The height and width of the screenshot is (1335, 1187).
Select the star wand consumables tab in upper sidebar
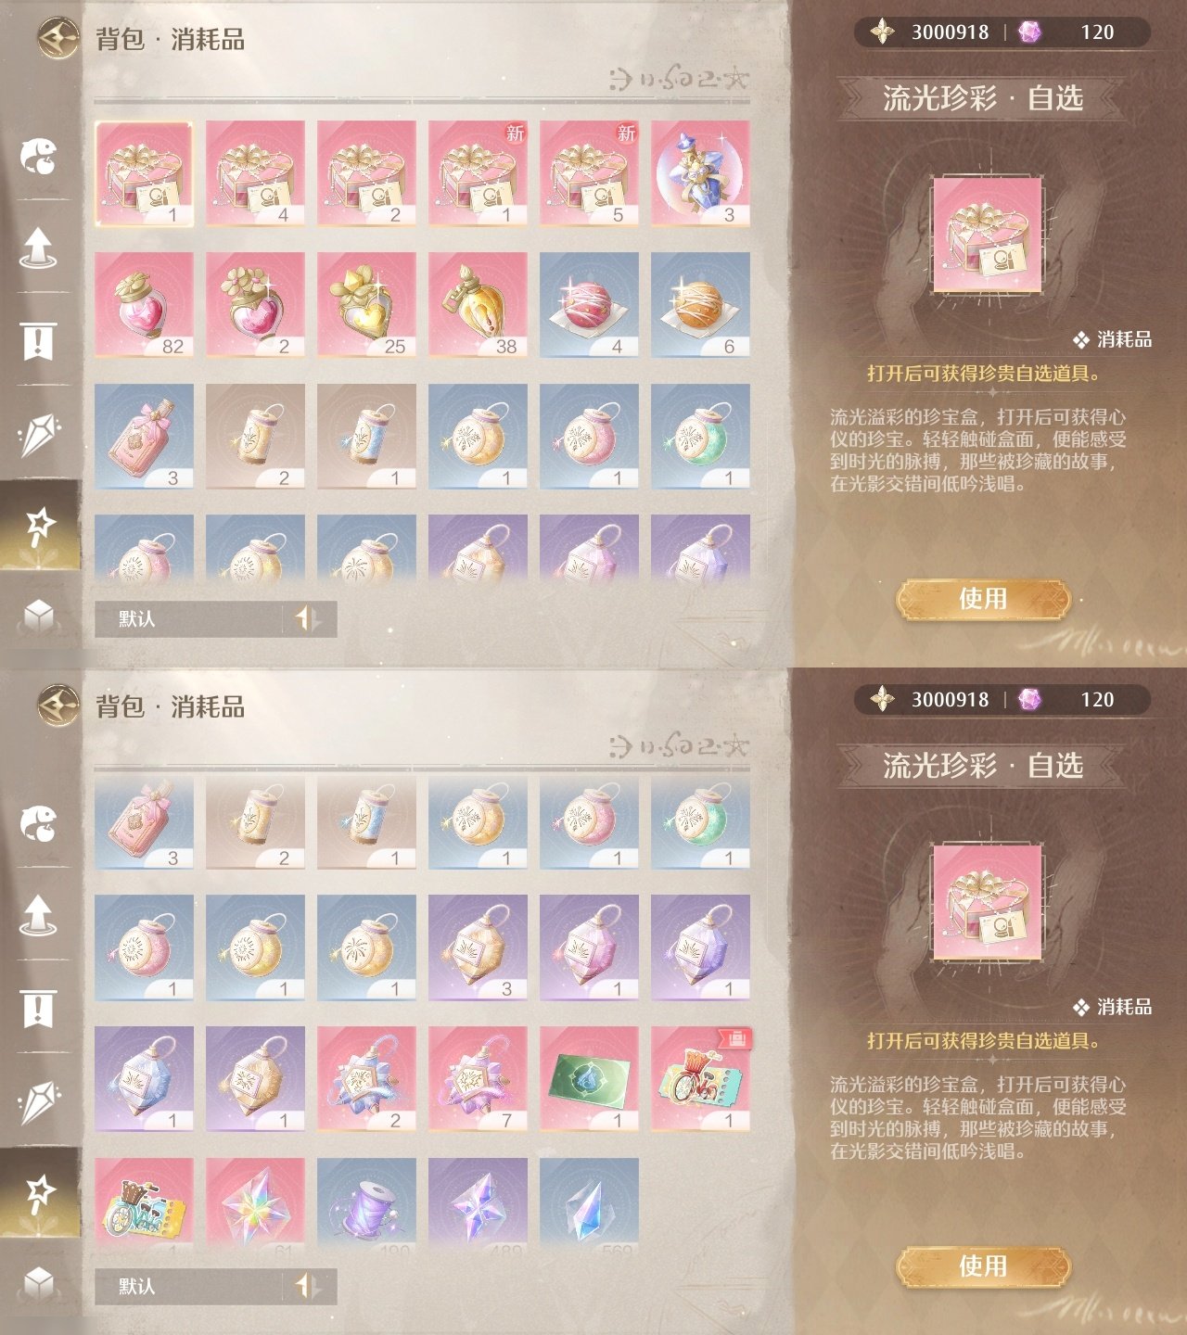[x=39, y=525]
